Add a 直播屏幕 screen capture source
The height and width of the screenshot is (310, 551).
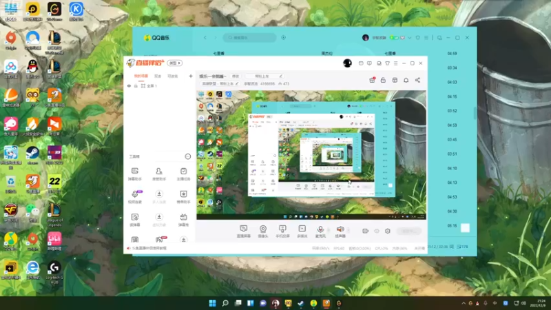pos(244,231)
